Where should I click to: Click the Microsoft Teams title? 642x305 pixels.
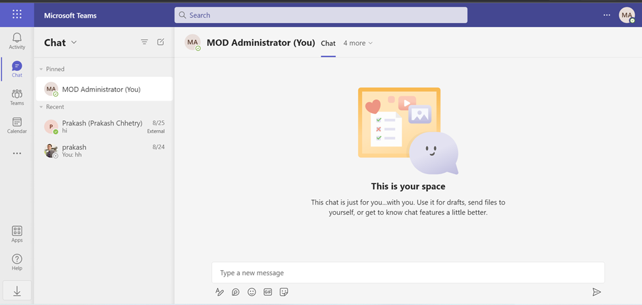pos(70,16)
